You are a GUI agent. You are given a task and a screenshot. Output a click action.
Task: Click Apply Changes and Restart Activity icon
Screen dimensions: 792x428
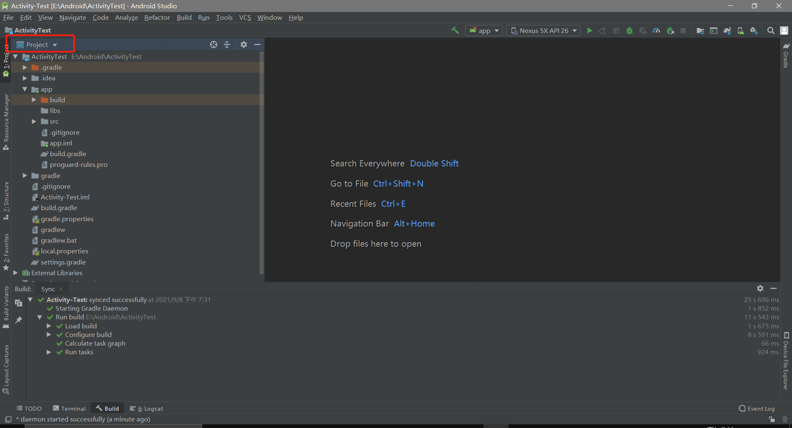click(x=603, y=30)
